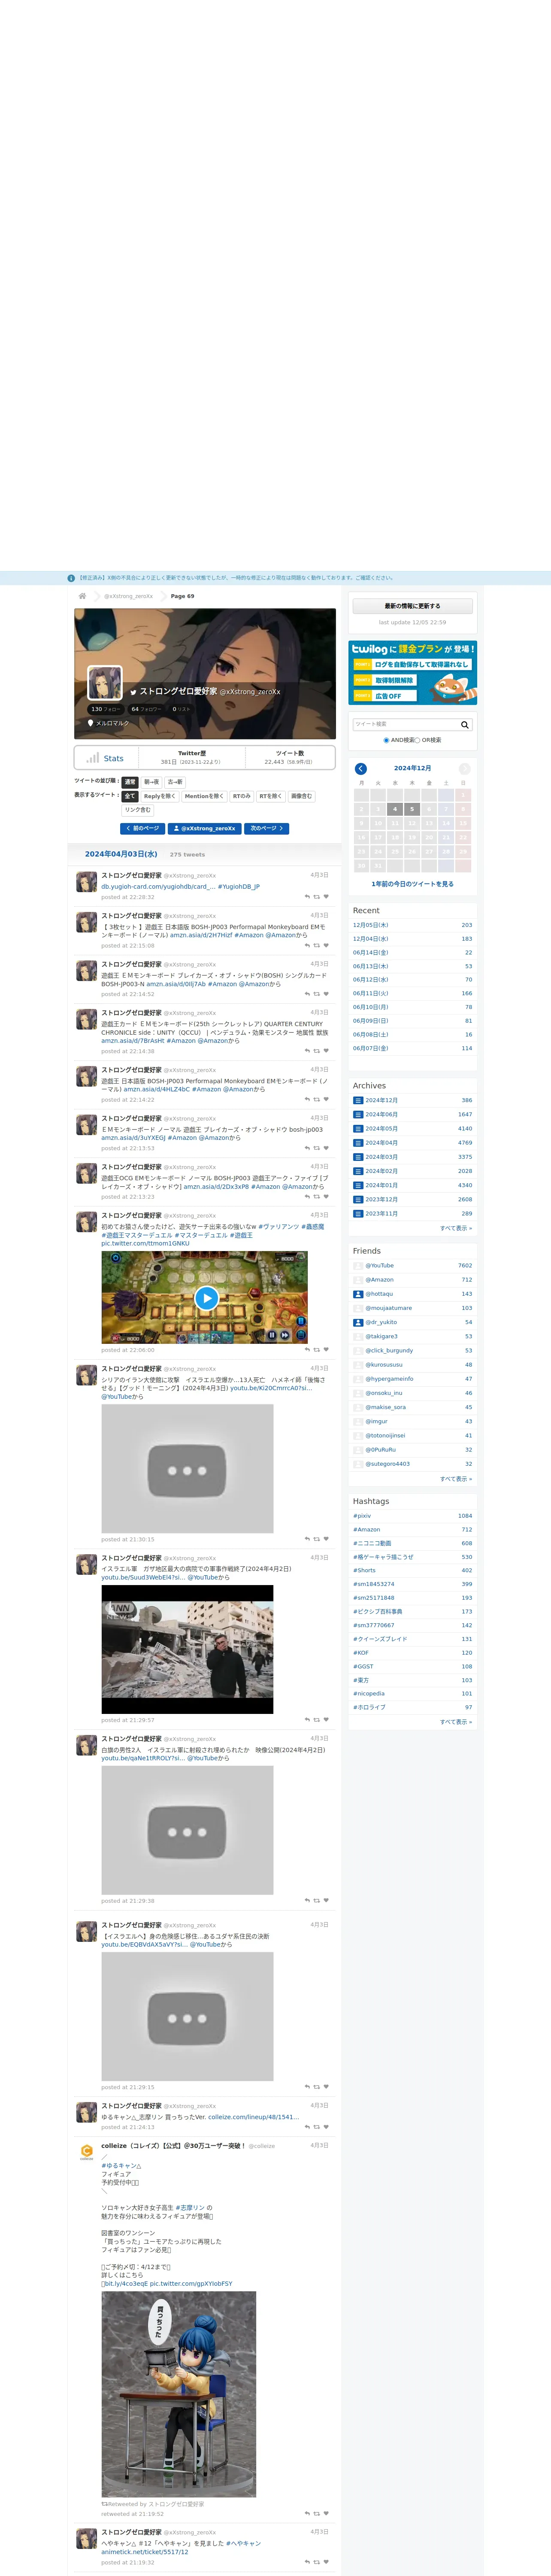Click @hottaqu friend avatar icon

358,1294
